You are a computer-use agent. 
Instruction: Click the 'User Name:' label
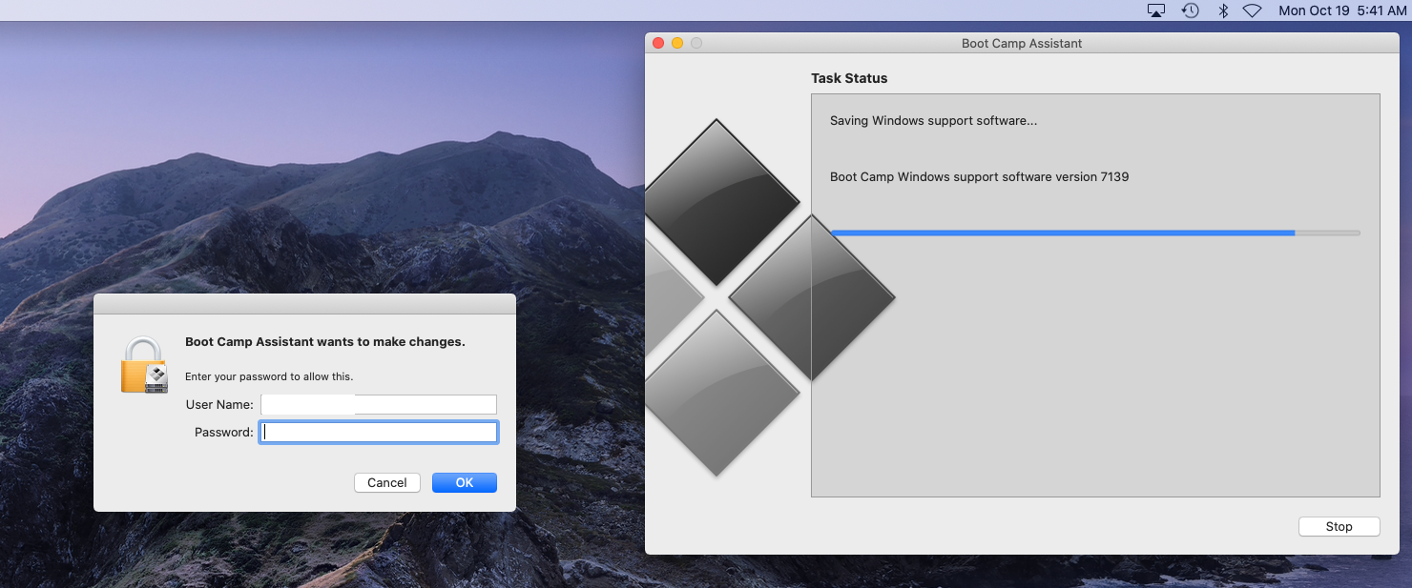click(219, 405)
